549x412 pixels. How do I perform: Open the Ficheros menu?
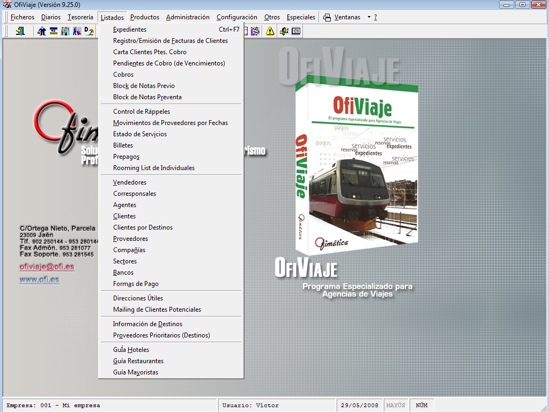(22, 17)
